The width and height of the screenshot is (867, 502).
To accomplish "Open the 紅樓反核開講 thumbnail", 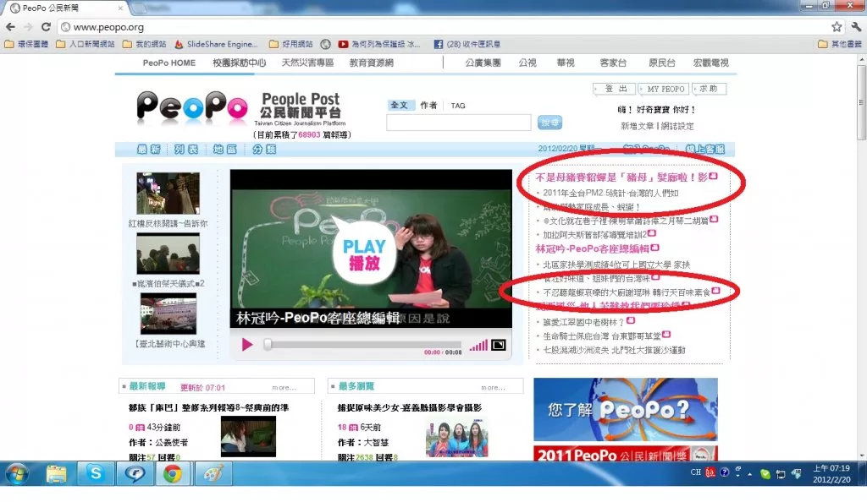I will point(168,193).
